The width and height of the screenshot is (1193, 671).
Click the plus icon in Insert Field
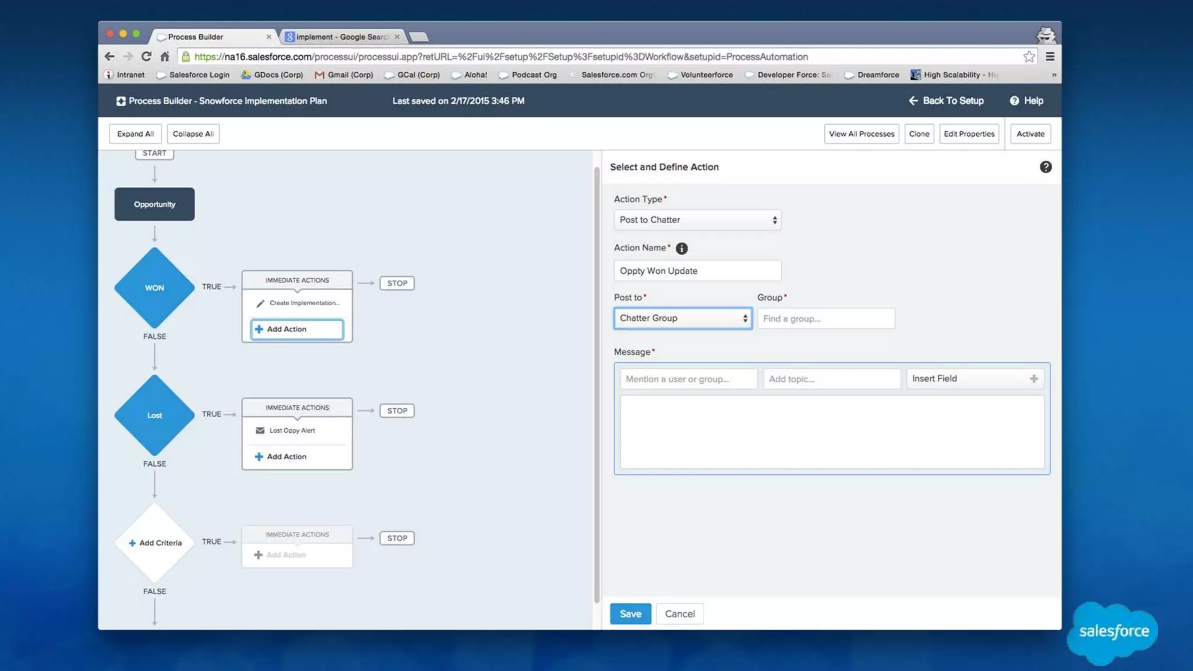pos(1033,379)
